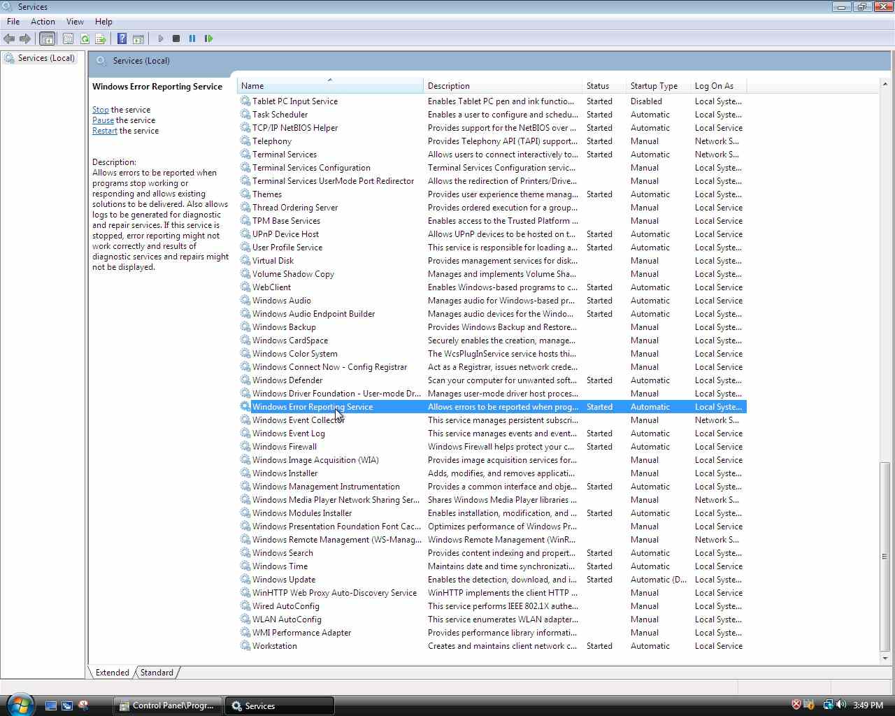Sort by the Startup Type column header

(x=657, y=86)
